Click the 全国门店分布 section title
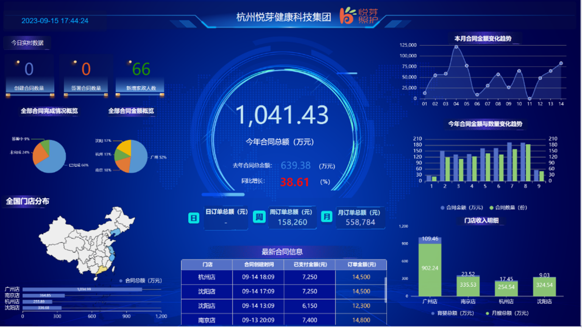 pos(27,201)
